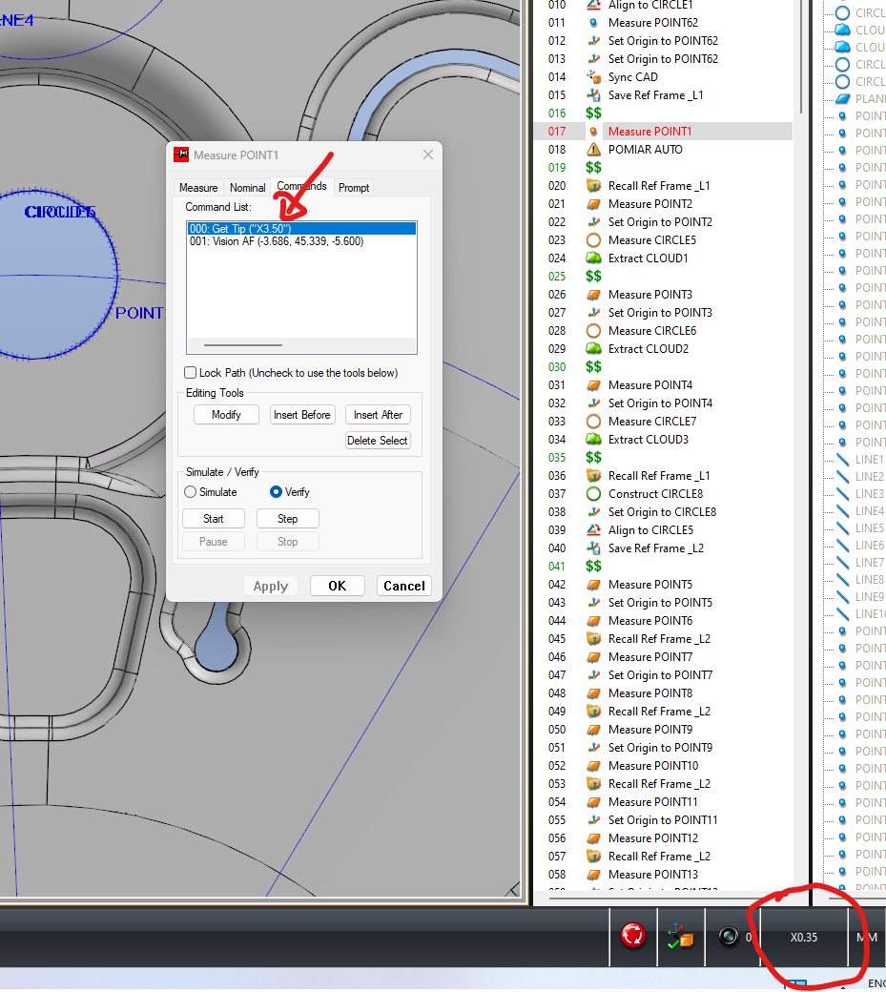Click the icon of step 012 Set Origin
The width and height of the screenshot is (886, 992).
click(593, 40)
